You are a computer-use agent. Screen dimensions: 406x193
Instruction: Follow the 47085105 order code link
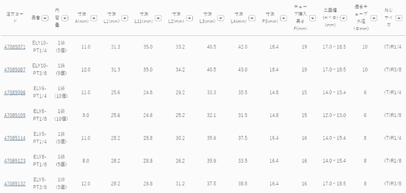click(15, 115)
